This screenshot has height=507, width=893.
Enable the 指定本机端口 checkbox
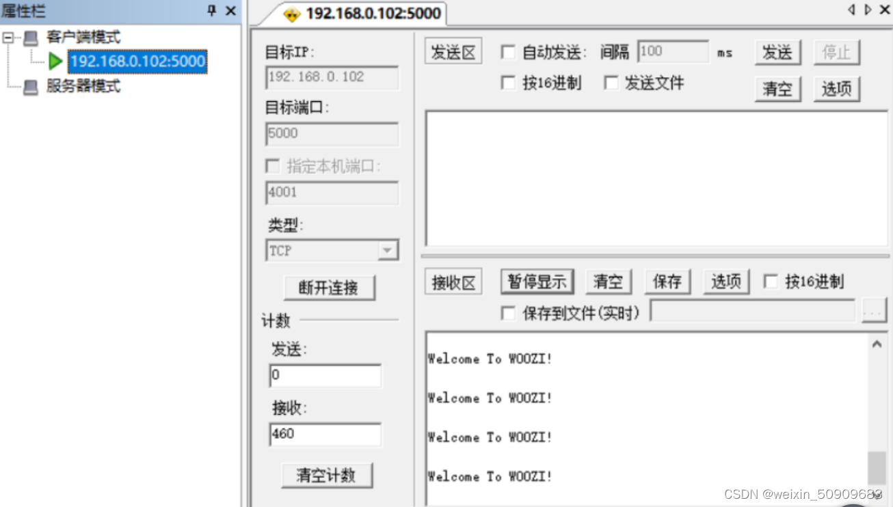point(273,166)
